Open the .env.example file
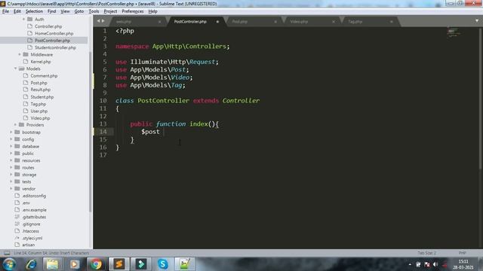The height and width of the screenshot is (271, 483). (34, 210)
